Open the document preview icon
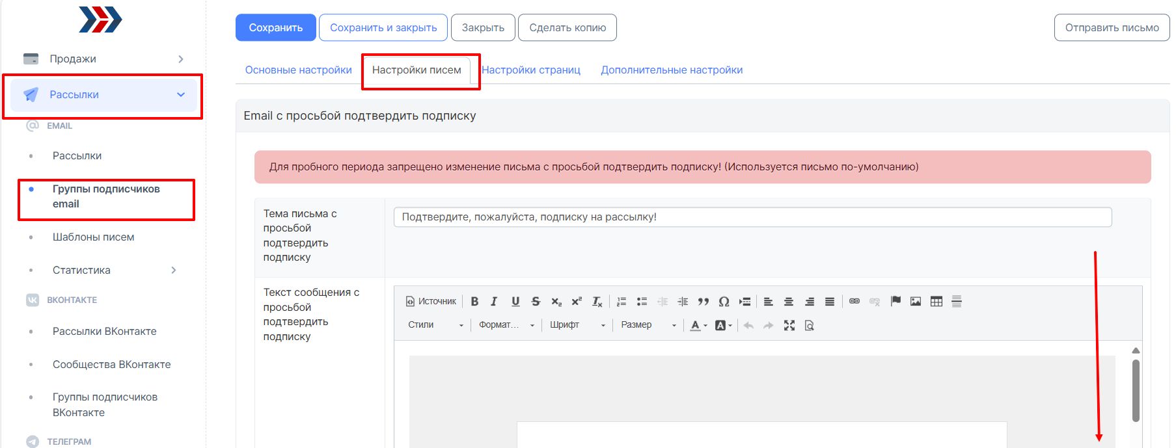The height and width of the screenshot is (448, 1176). (810, 325)
